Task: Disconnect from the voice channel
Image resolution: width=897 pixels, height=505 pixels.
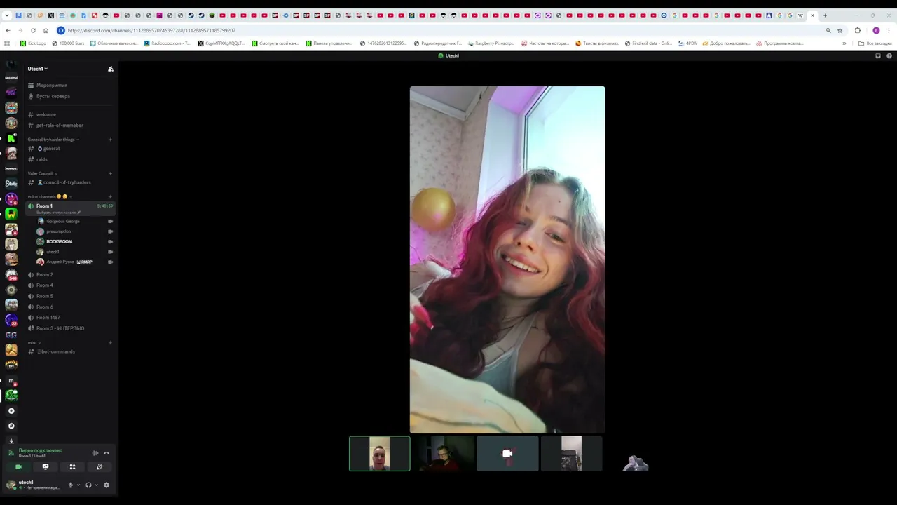Action: point(107,453)
